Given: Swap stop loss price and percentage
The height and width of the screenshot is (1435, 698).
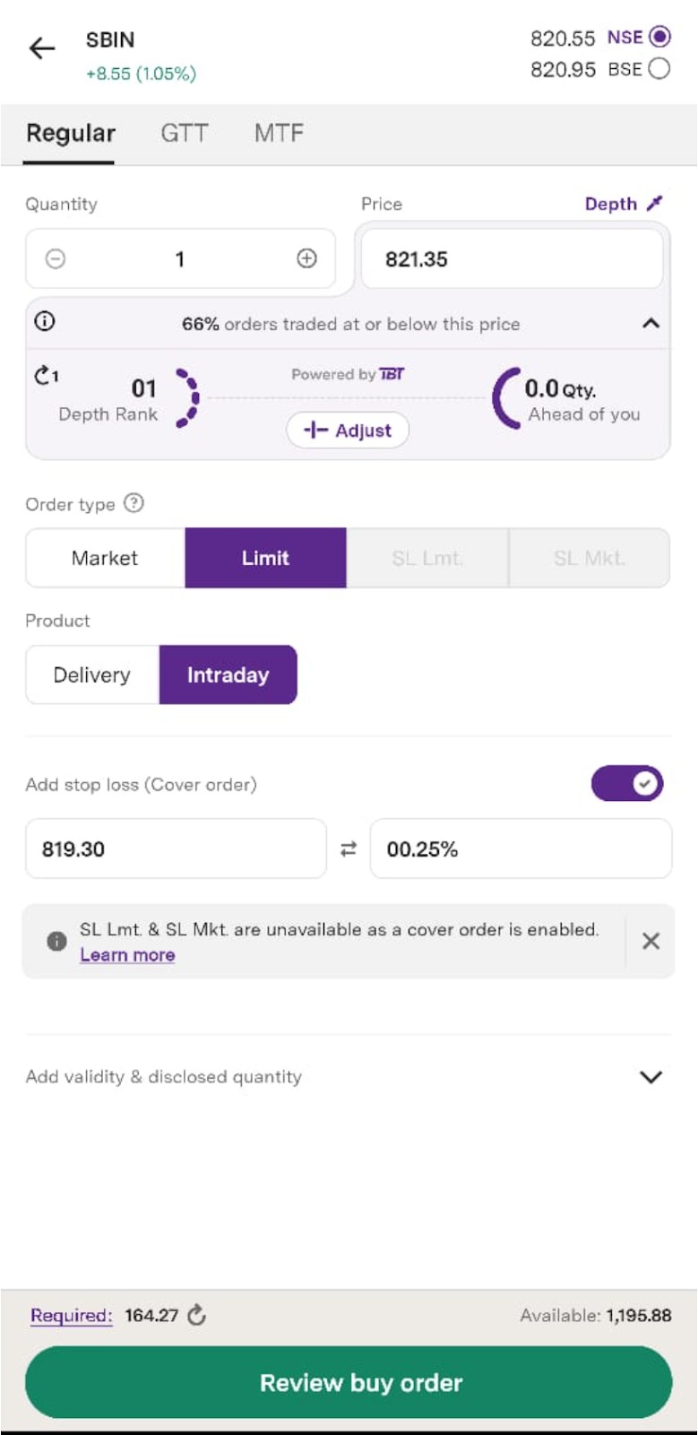Looking at the screenshot, I should tap(349, 848).
